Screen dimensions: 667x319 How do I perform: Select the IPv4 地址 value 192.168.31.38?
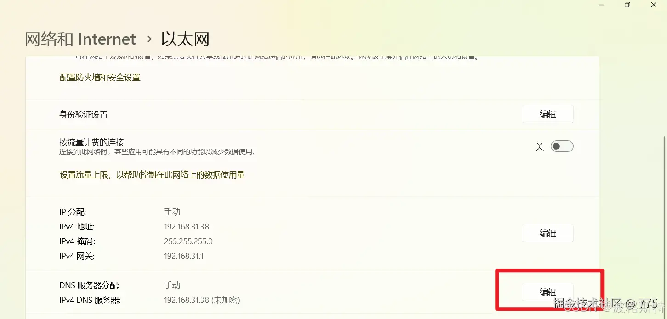(x=187, y=226)
